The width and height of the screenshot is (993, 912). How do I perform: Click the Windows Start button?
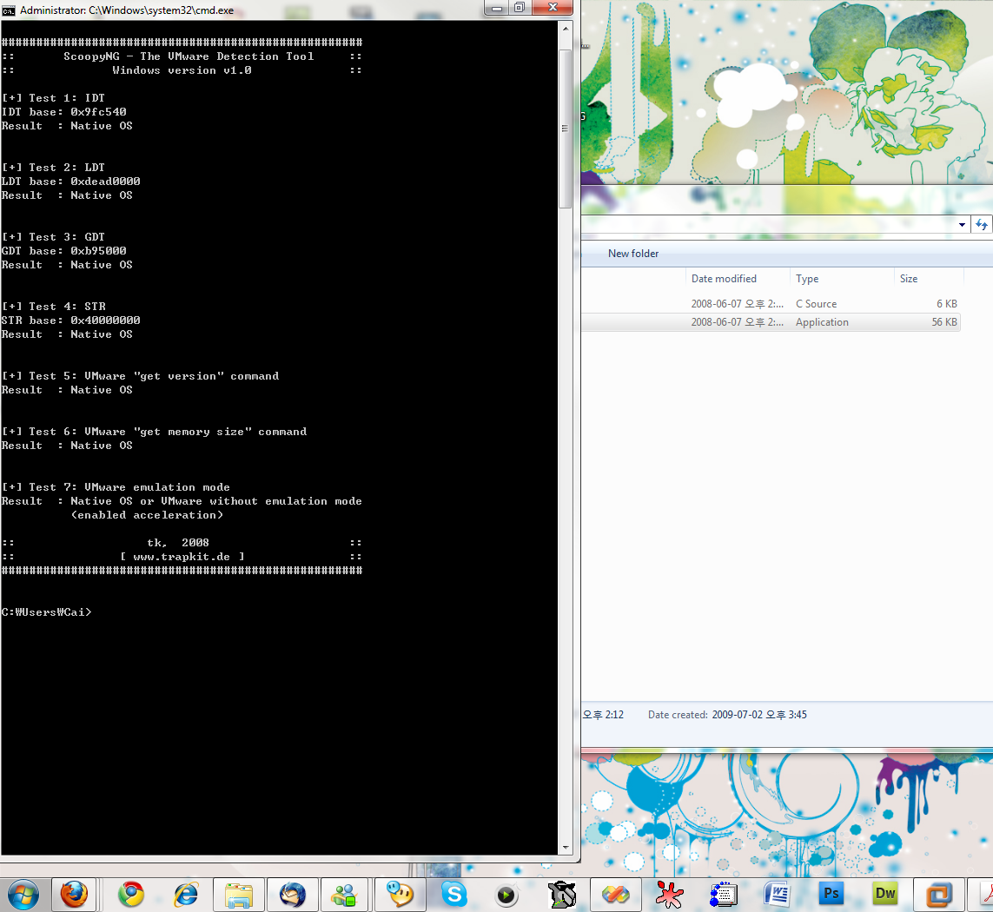[x=22, y=893]
